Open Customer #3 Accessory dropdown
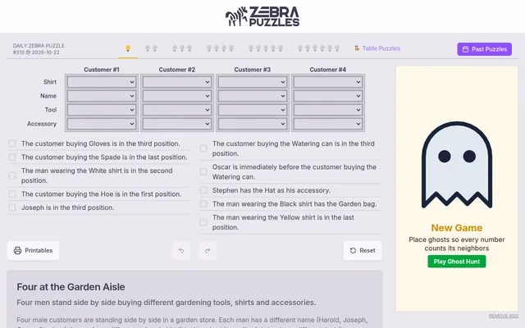The image size is (525, 328). (x=252, y=124)
